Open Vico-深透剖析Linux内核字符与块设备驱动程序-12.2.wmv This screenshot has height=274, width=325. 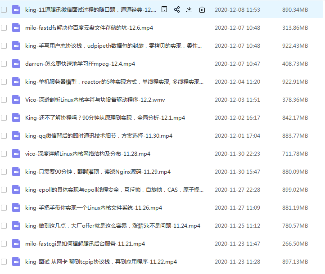pyautogui.click(x=95, y=100)
